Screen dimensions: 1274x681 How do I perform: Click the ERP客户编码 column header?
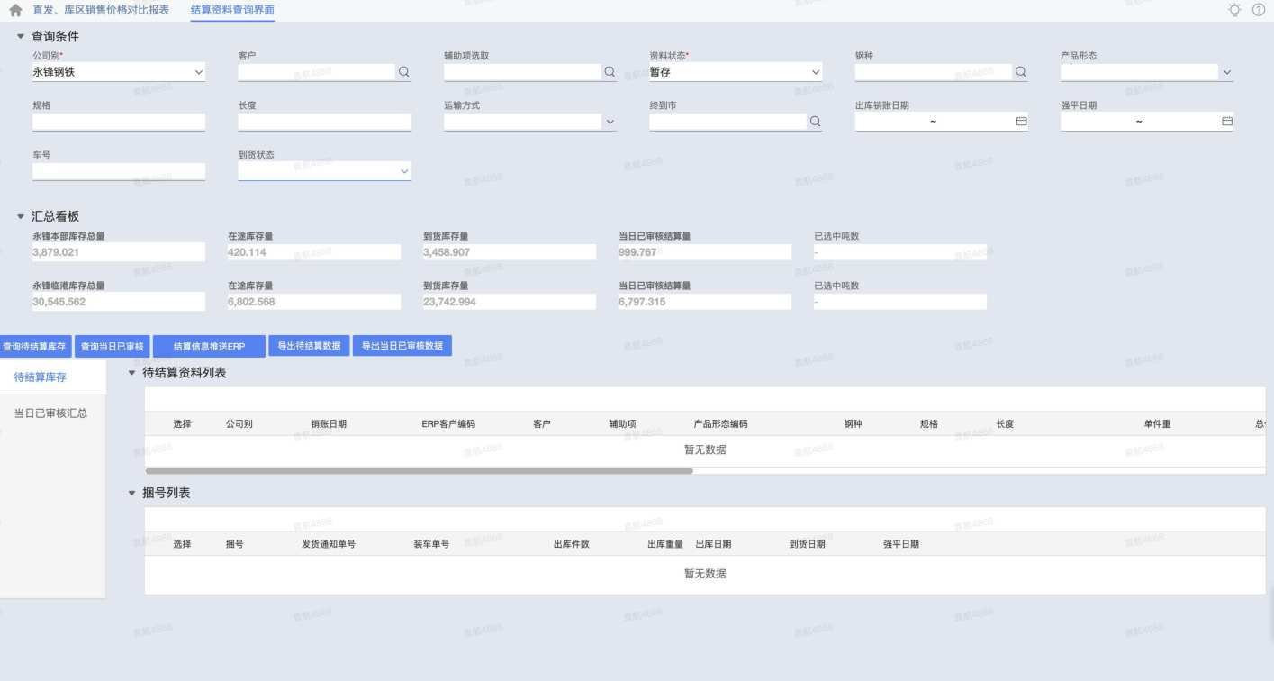(x=448, y=423)
